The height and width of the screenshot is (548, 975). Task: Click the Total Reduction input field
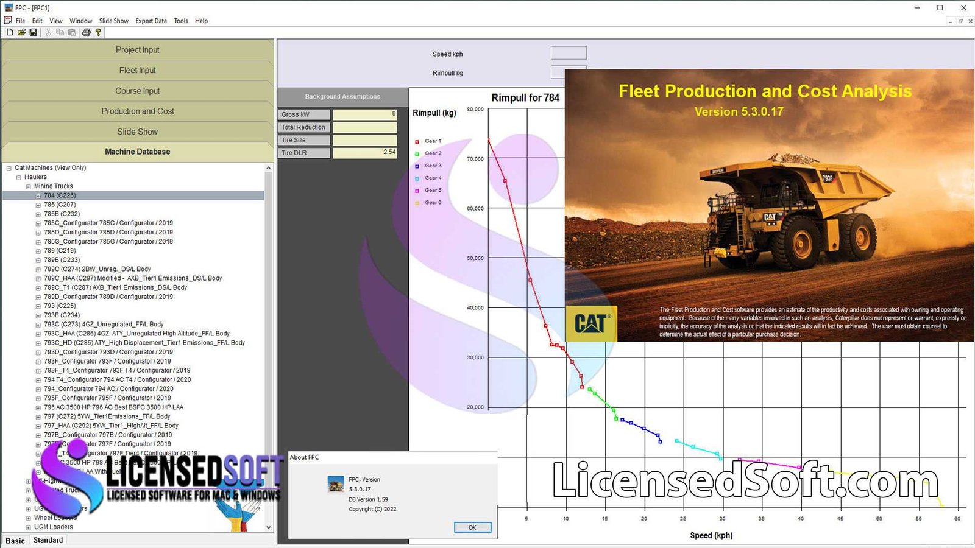click(x=364, y=127)
